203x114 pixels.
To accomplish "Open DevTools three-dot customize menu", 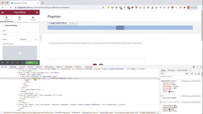I will [197, 67].
